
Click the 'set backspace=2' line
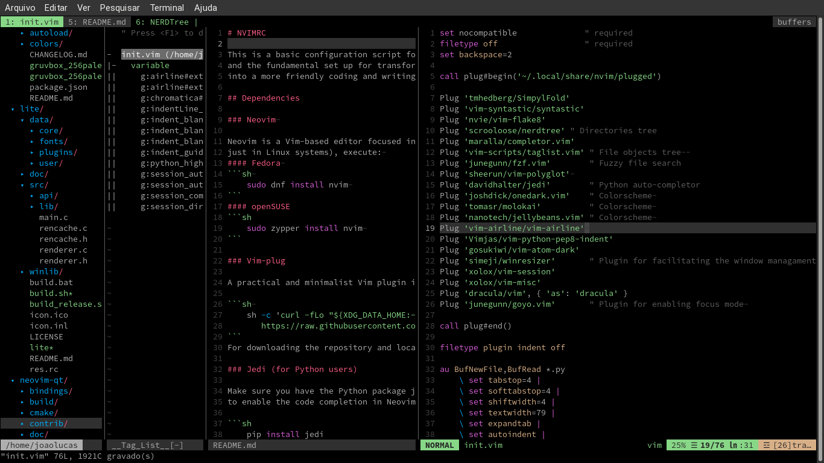coord(476,54)
